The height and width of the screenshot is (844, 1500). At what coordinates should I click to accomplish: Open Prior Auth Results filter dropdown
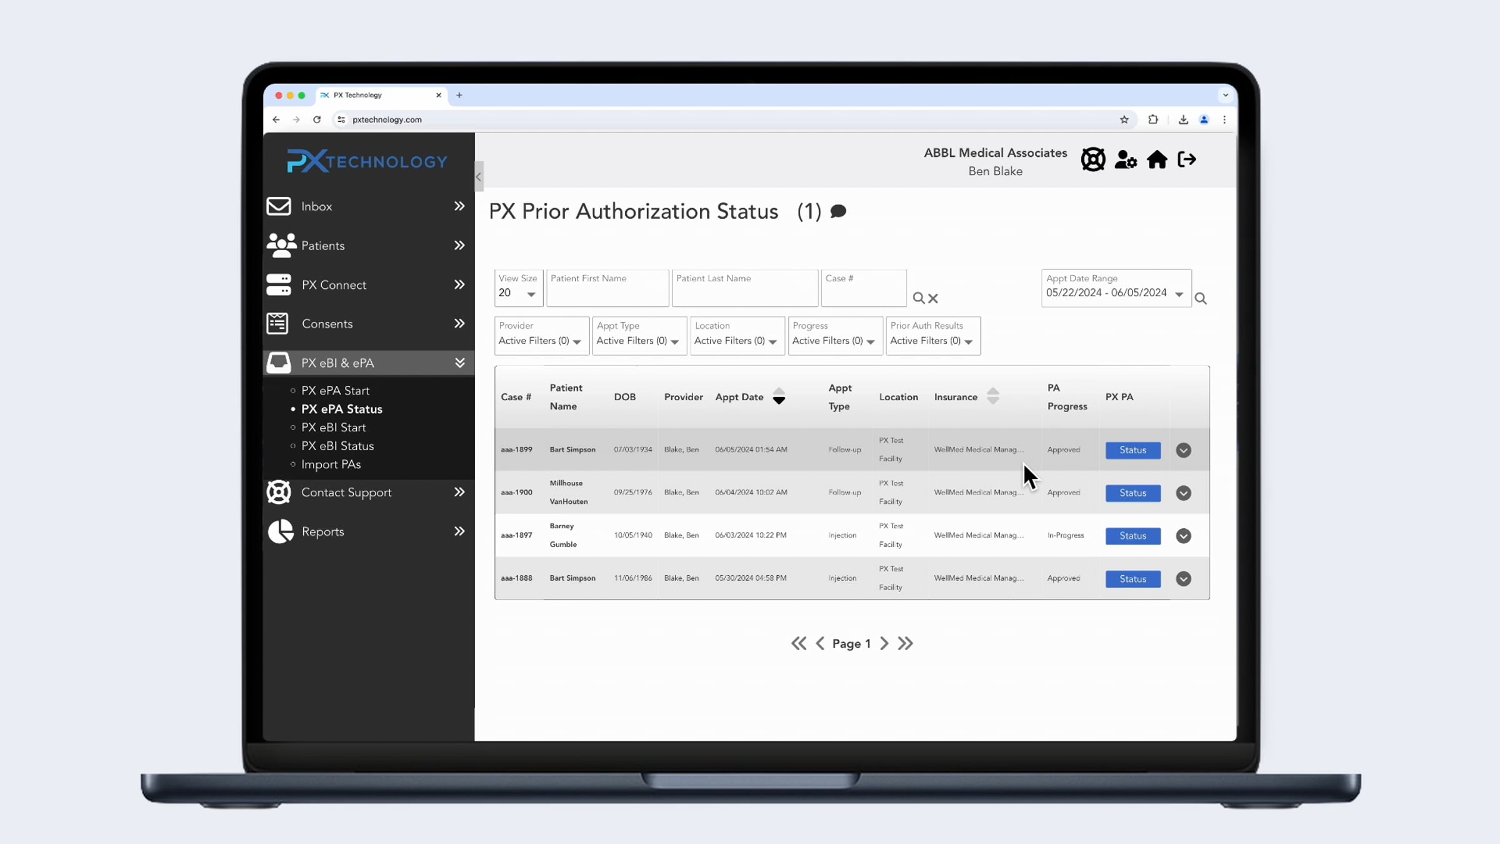pos(932,336)
